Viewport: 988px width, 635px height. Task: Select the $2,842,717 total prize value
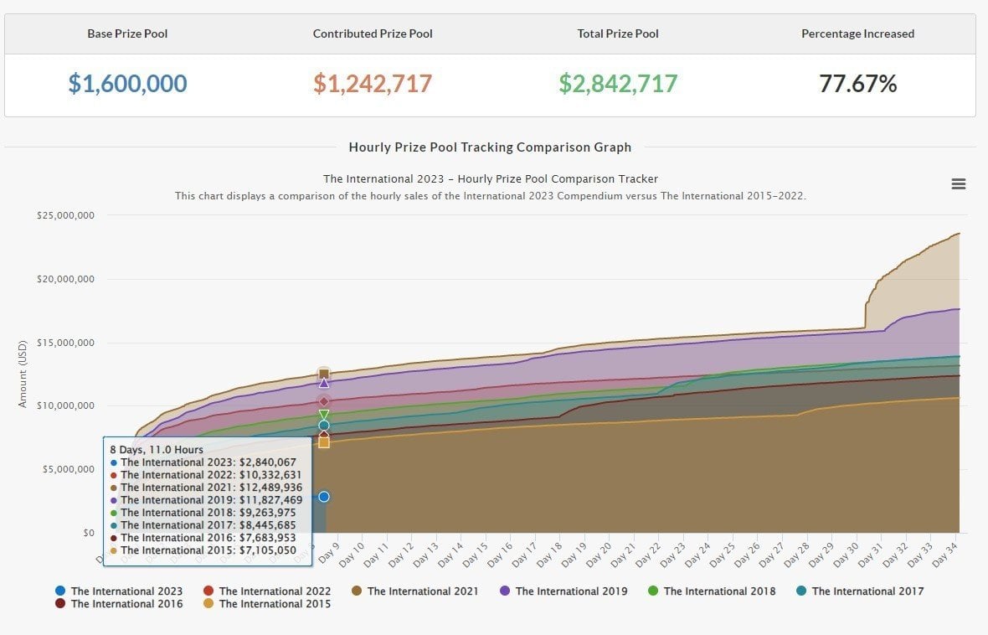click(x=618, y=83)
